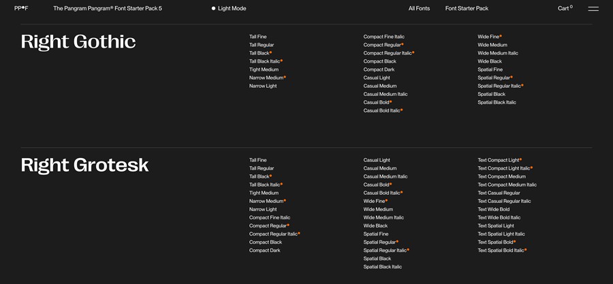Pick Tall Black in Right Grotesk
613x284 pixels.
point(260,176)
